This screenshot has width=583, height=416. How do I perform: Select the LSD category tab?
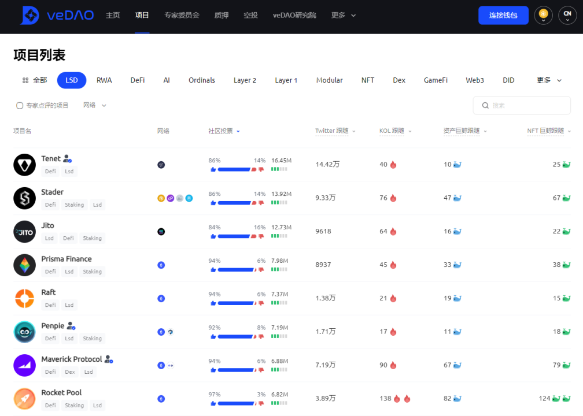(72, 80)
